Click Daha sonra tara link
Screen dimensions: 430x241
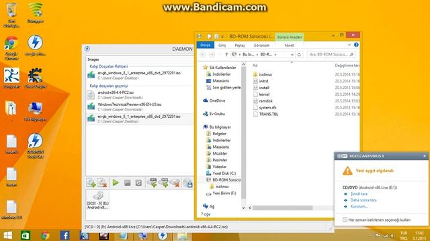363,200
